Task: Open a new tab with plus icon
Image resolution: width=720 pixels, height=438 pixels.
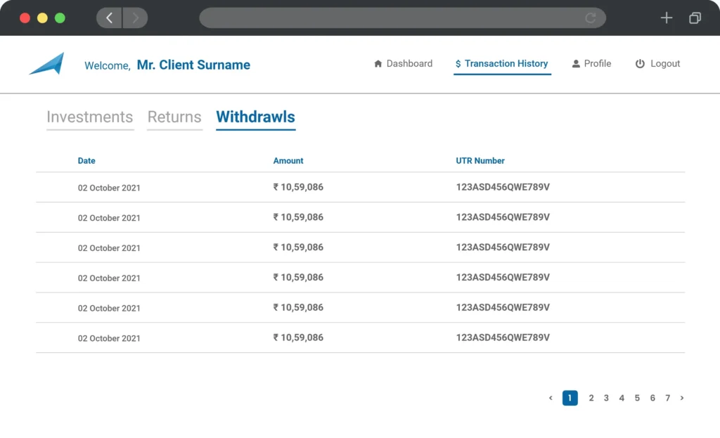Action: [x=667, y=18]
